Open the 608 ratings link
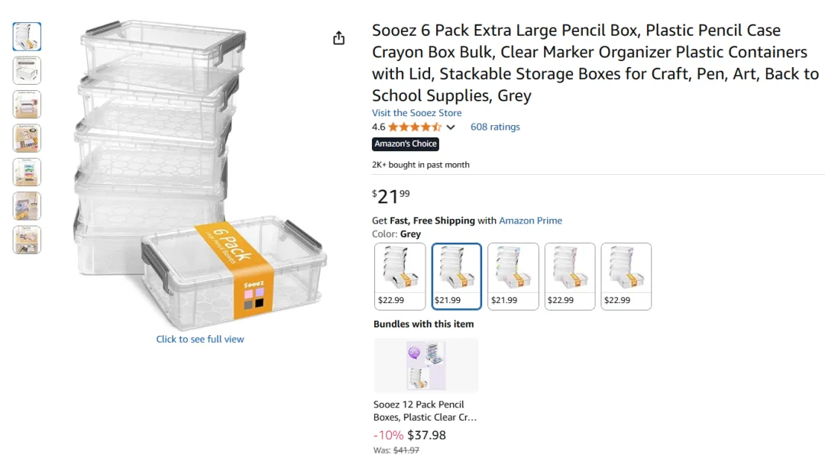Screen dimensions: 825x458 point(495,127)
